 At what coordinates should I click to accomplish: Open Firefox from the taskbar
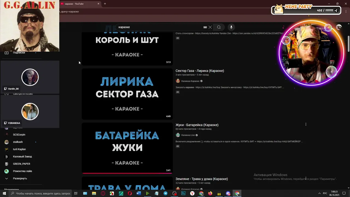[210, 193]
